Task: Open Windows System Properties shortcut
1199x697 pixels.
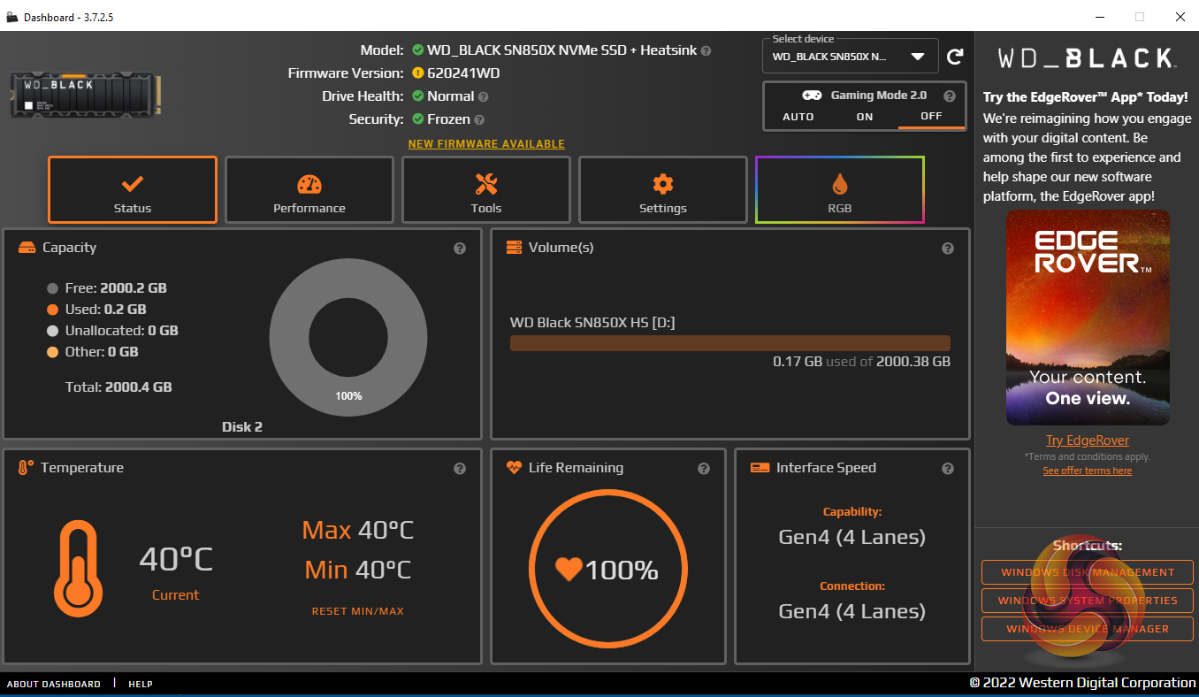Action: [1088, 601]
